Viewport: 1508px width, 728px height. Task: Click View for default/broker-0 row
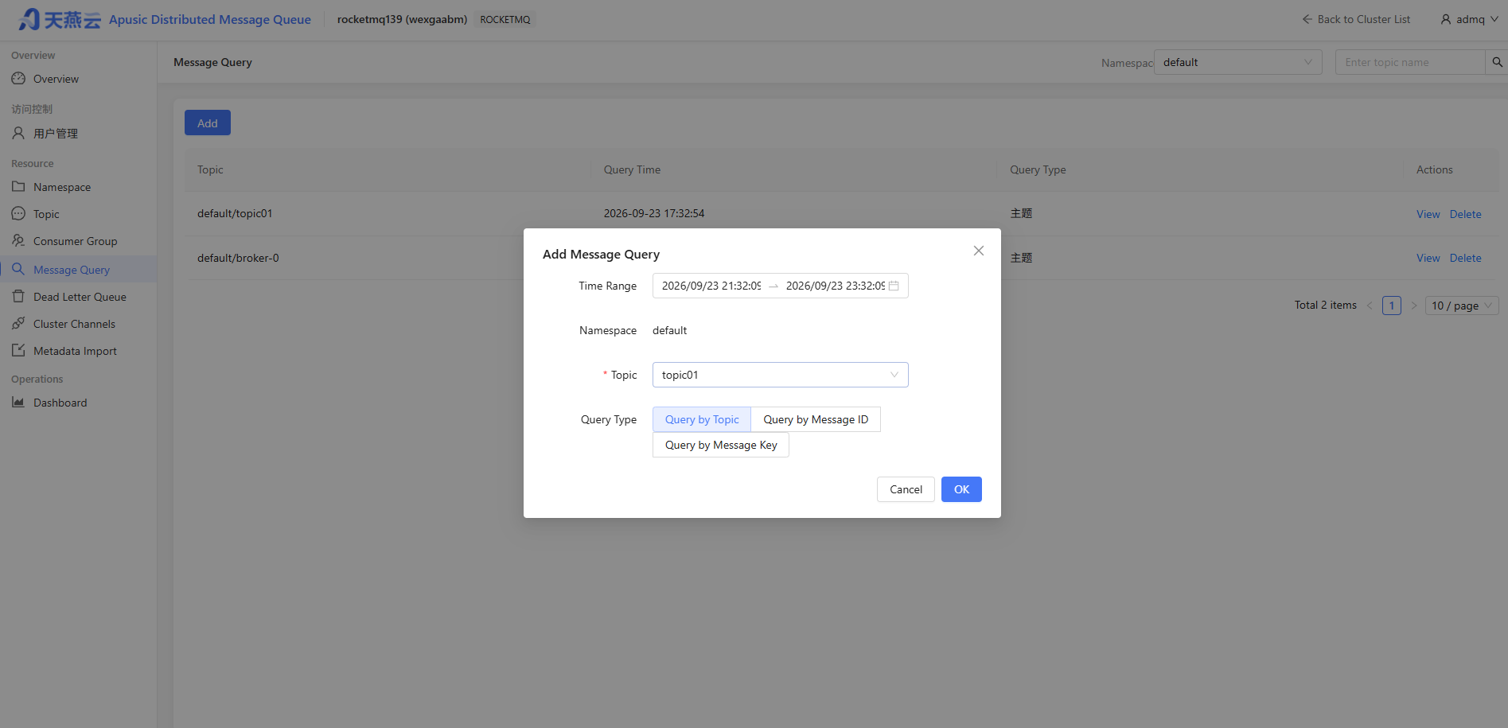tap(1428, 258)
